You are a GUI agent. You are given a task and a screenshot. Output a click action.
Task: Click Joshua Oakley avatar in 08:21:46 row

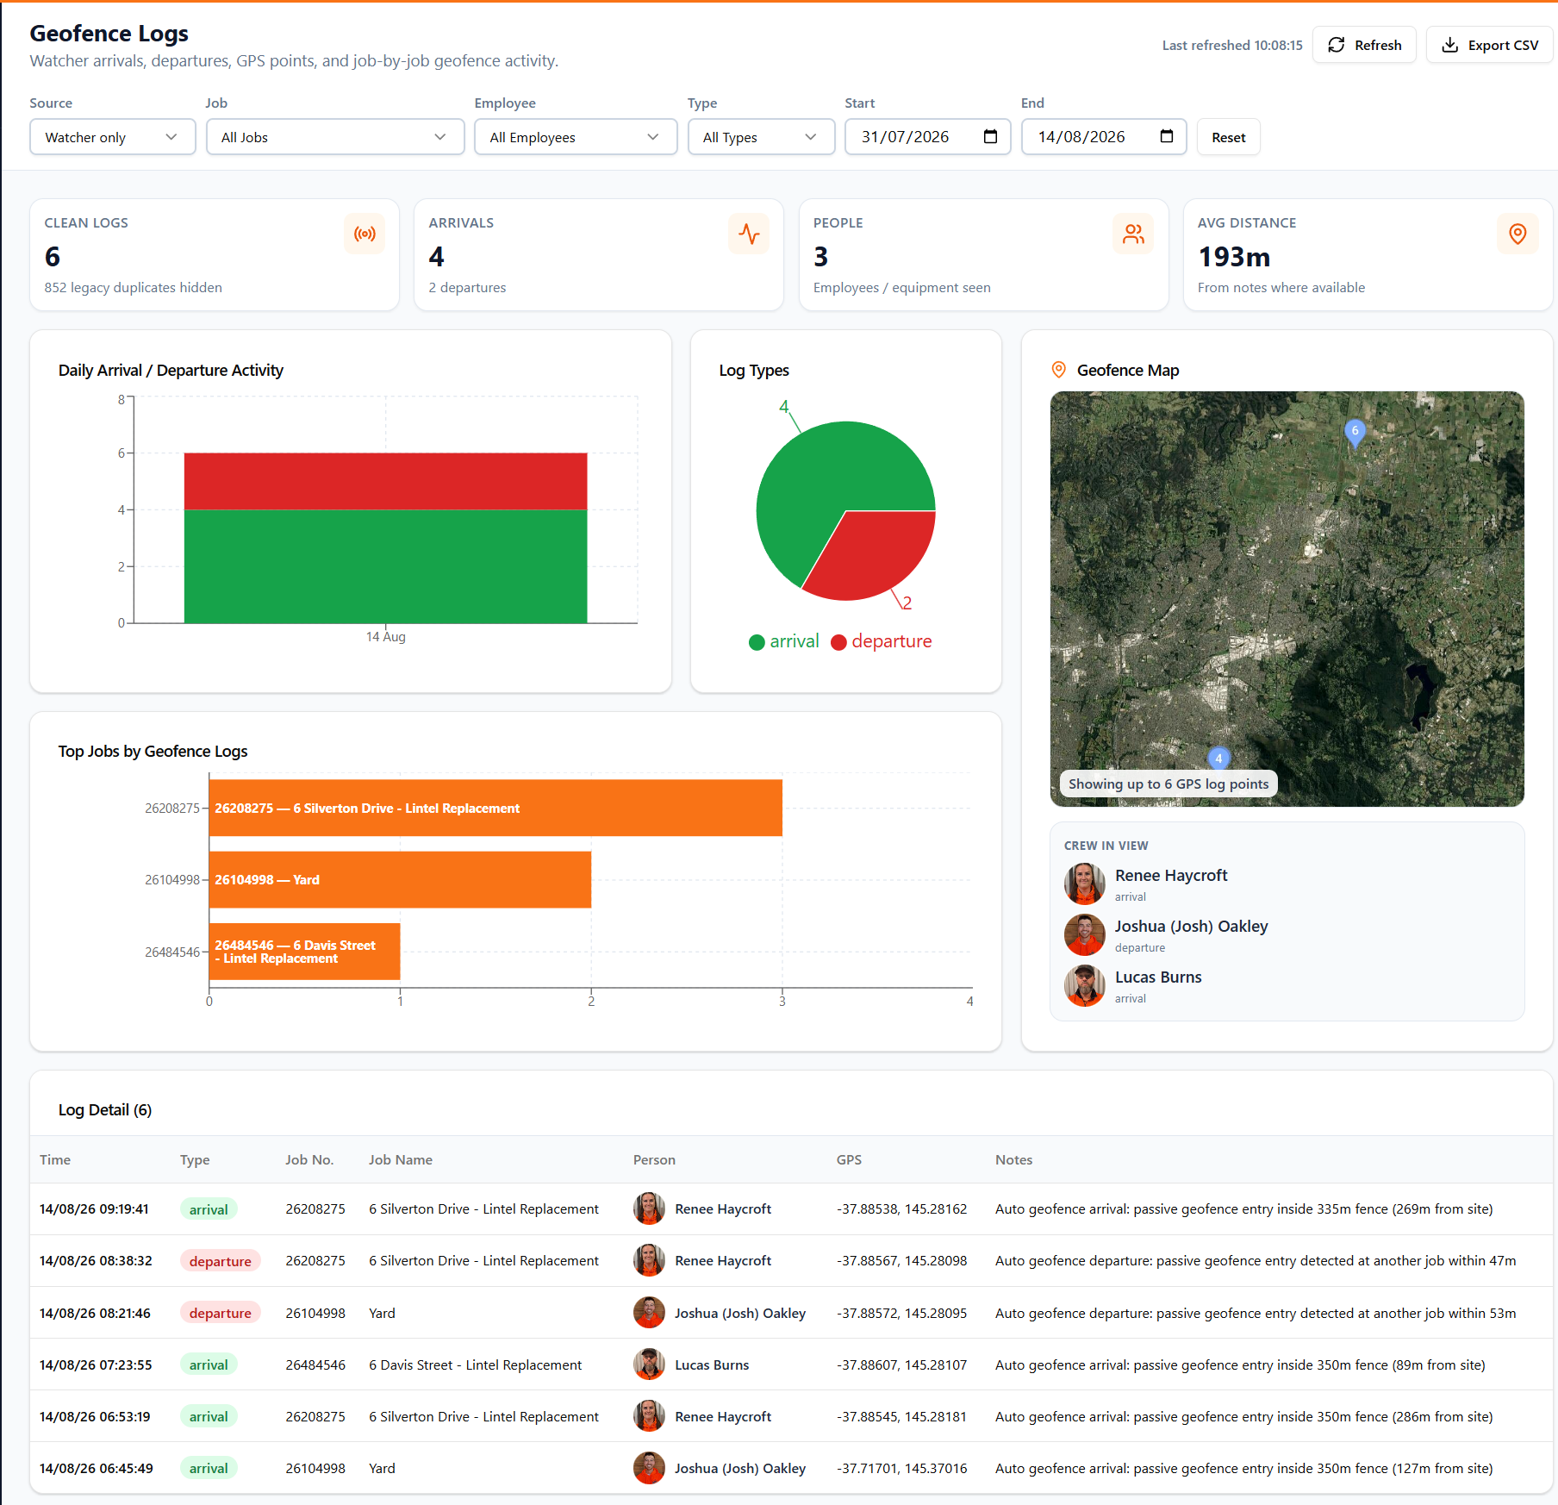tap(649, 1313)
